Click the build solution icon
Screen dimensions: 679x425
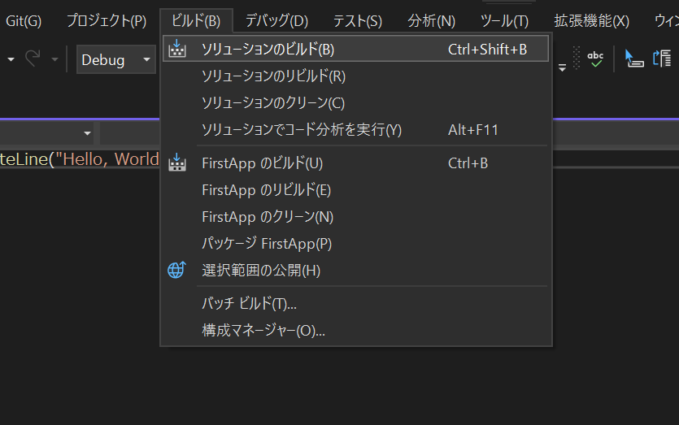(177, 49)
